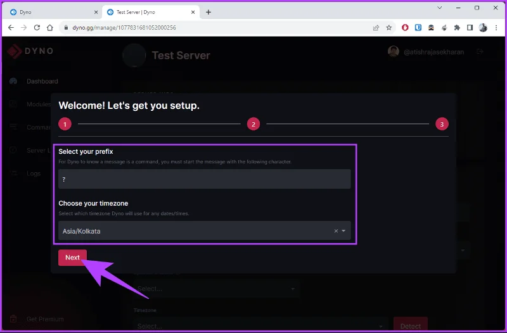Open the Extensions puzzle piece menu
The image size is (507, 333).
click(457, 28)
